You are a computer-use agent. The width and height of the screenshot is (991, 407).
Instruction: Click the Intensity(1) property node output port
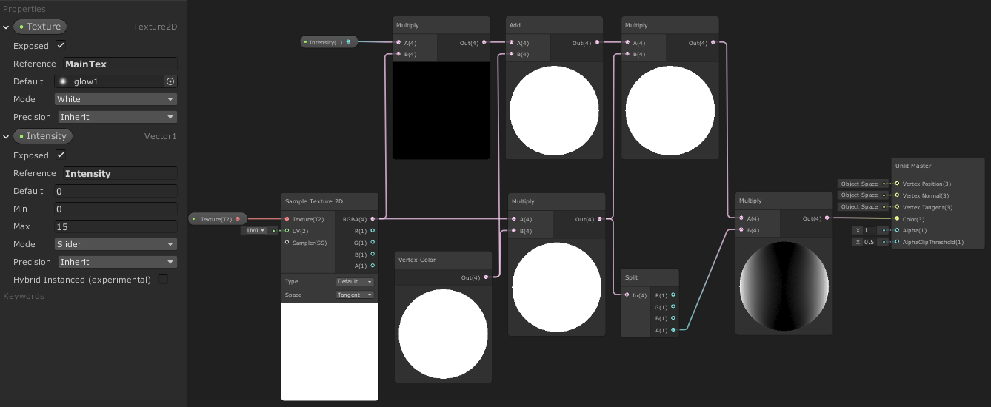349,42
